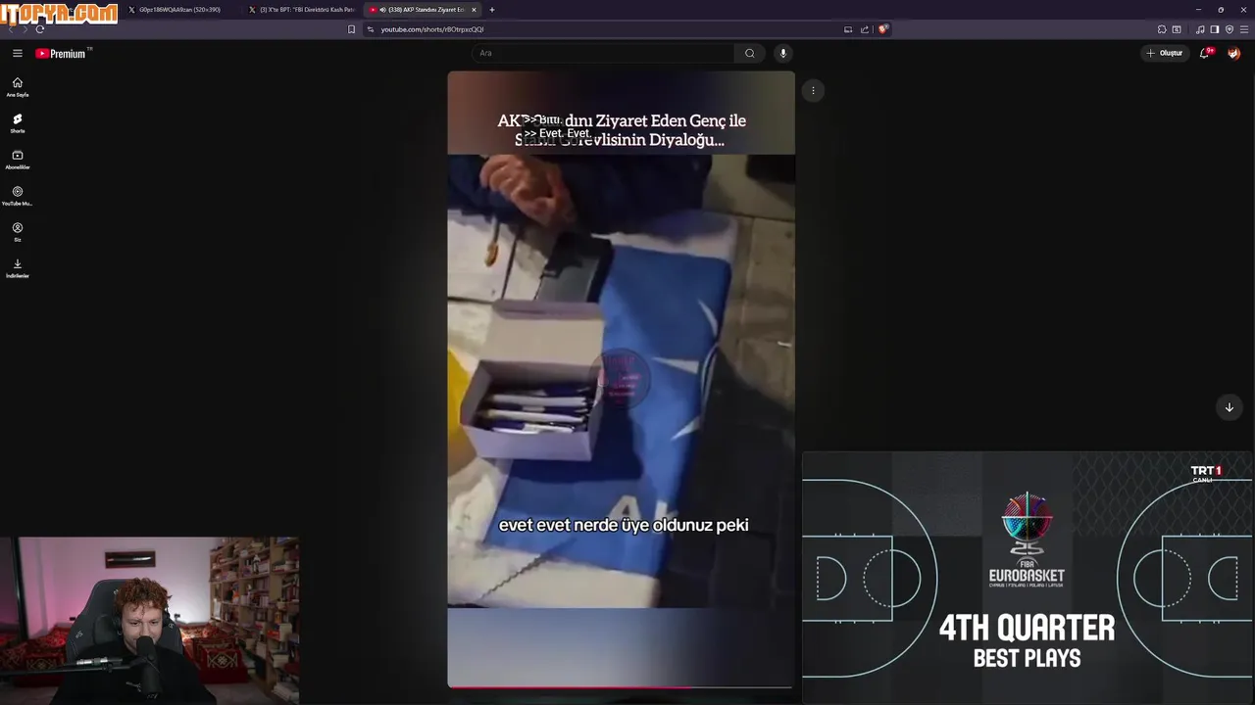The height and width of the screenshot is (705, 1255).
Task: Open the Short's three-dot options menu
Action: (813, 90)
